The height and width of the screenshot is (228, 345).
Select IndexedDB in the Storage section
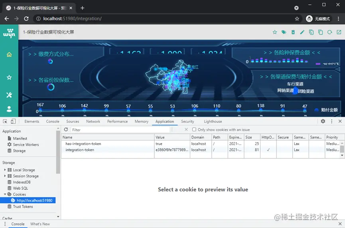click(x=22, y=182)
